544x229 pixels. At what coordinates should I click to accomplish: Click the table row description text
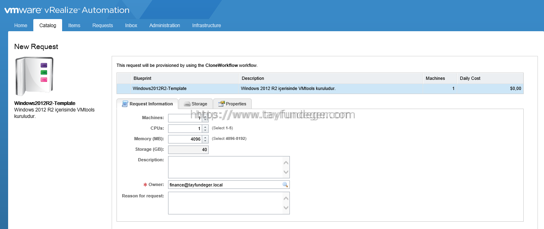click(x=288, y=88)
